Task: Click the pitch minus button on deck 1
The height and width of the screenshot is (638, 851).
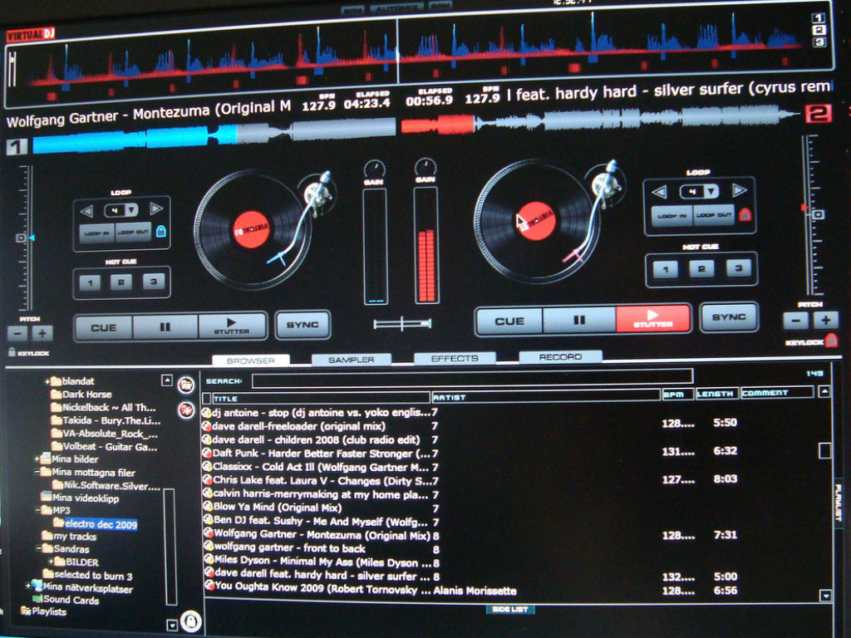Action: click(x=17, y=333)
